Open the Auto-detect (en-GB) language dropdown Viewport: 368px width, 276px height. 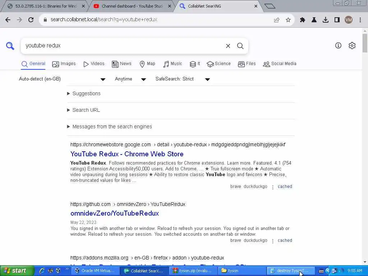(62, 79)
